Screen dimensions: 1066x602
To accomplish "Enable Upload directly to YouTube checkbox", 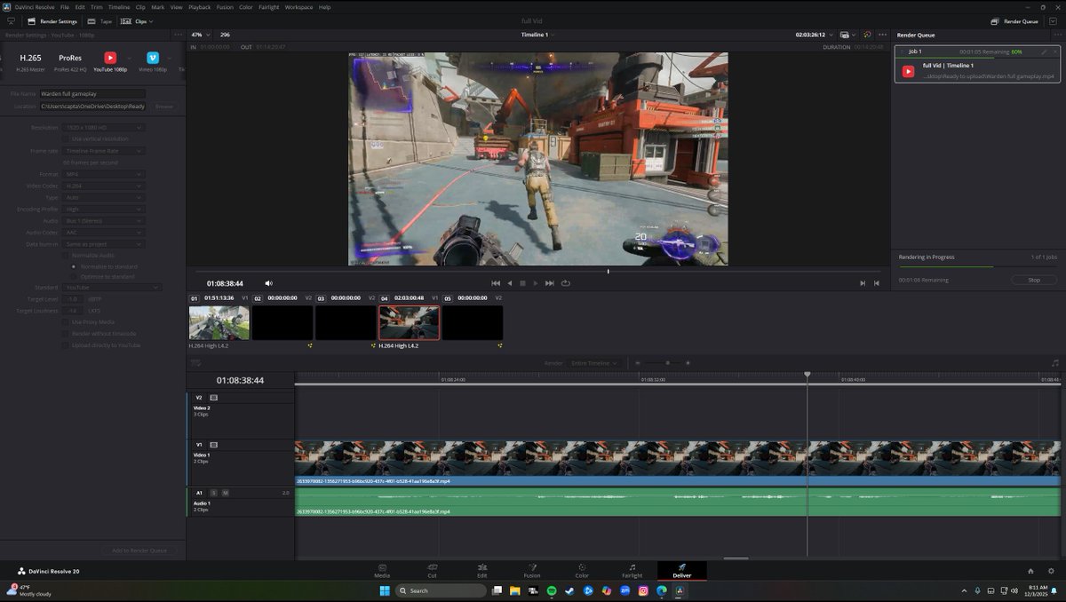I will point(65,345).
